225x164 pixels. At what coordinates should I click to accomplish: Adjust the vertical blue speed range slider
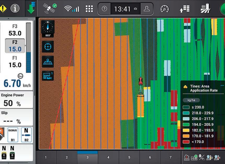click(28, 48)
